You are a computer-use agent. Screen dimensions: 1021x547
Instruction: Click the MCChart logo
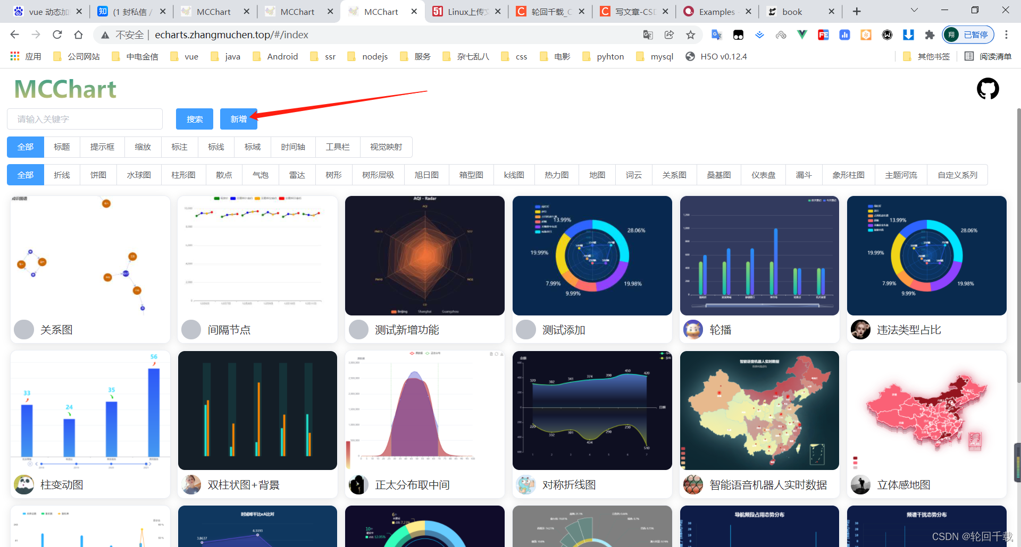pos(65,89)
